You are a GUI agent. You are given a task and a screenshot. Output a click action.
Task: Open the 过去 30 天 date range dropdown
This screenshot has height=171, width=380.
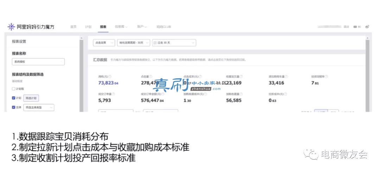click(x=174, y=43)
